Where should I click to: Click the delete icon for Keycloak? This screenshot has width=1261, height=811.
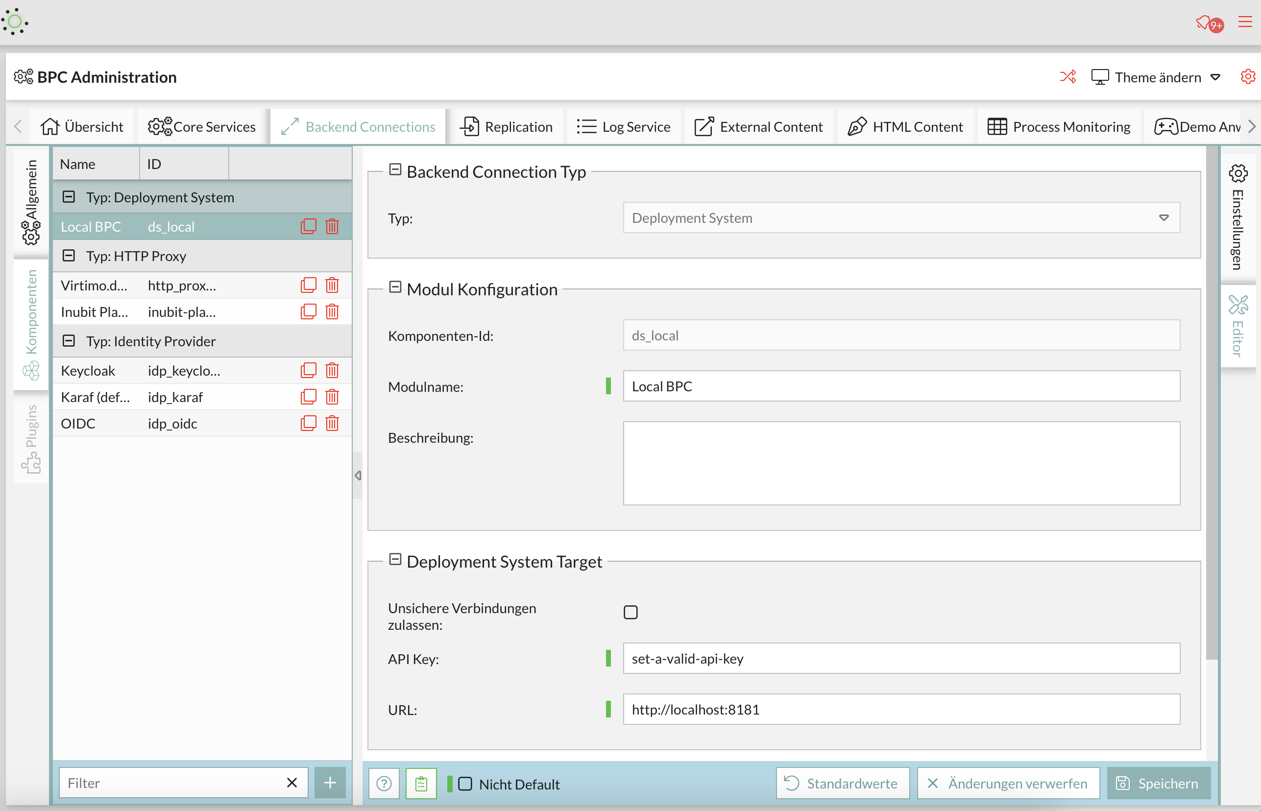coord(333,369)
